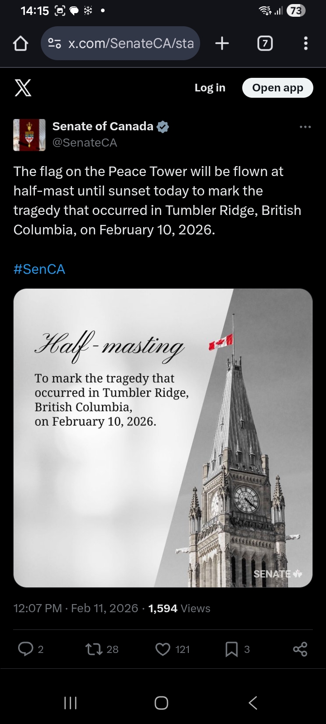Image resolution: width=326 pixels, height=724 pixels.
Task: Open the tab switcher showing 7 tabs
Action: (x=265, y=43)
